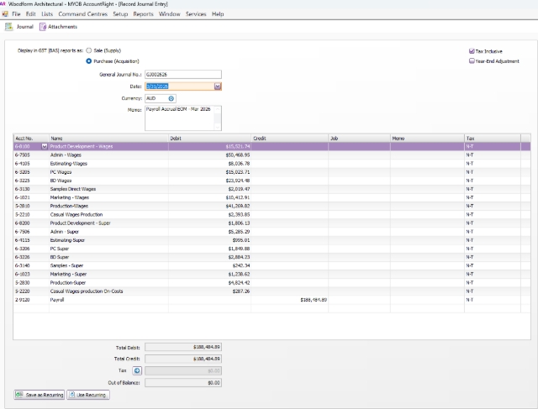Select the Production-Super row
This screenshot has width=538, height=409.
272,283
